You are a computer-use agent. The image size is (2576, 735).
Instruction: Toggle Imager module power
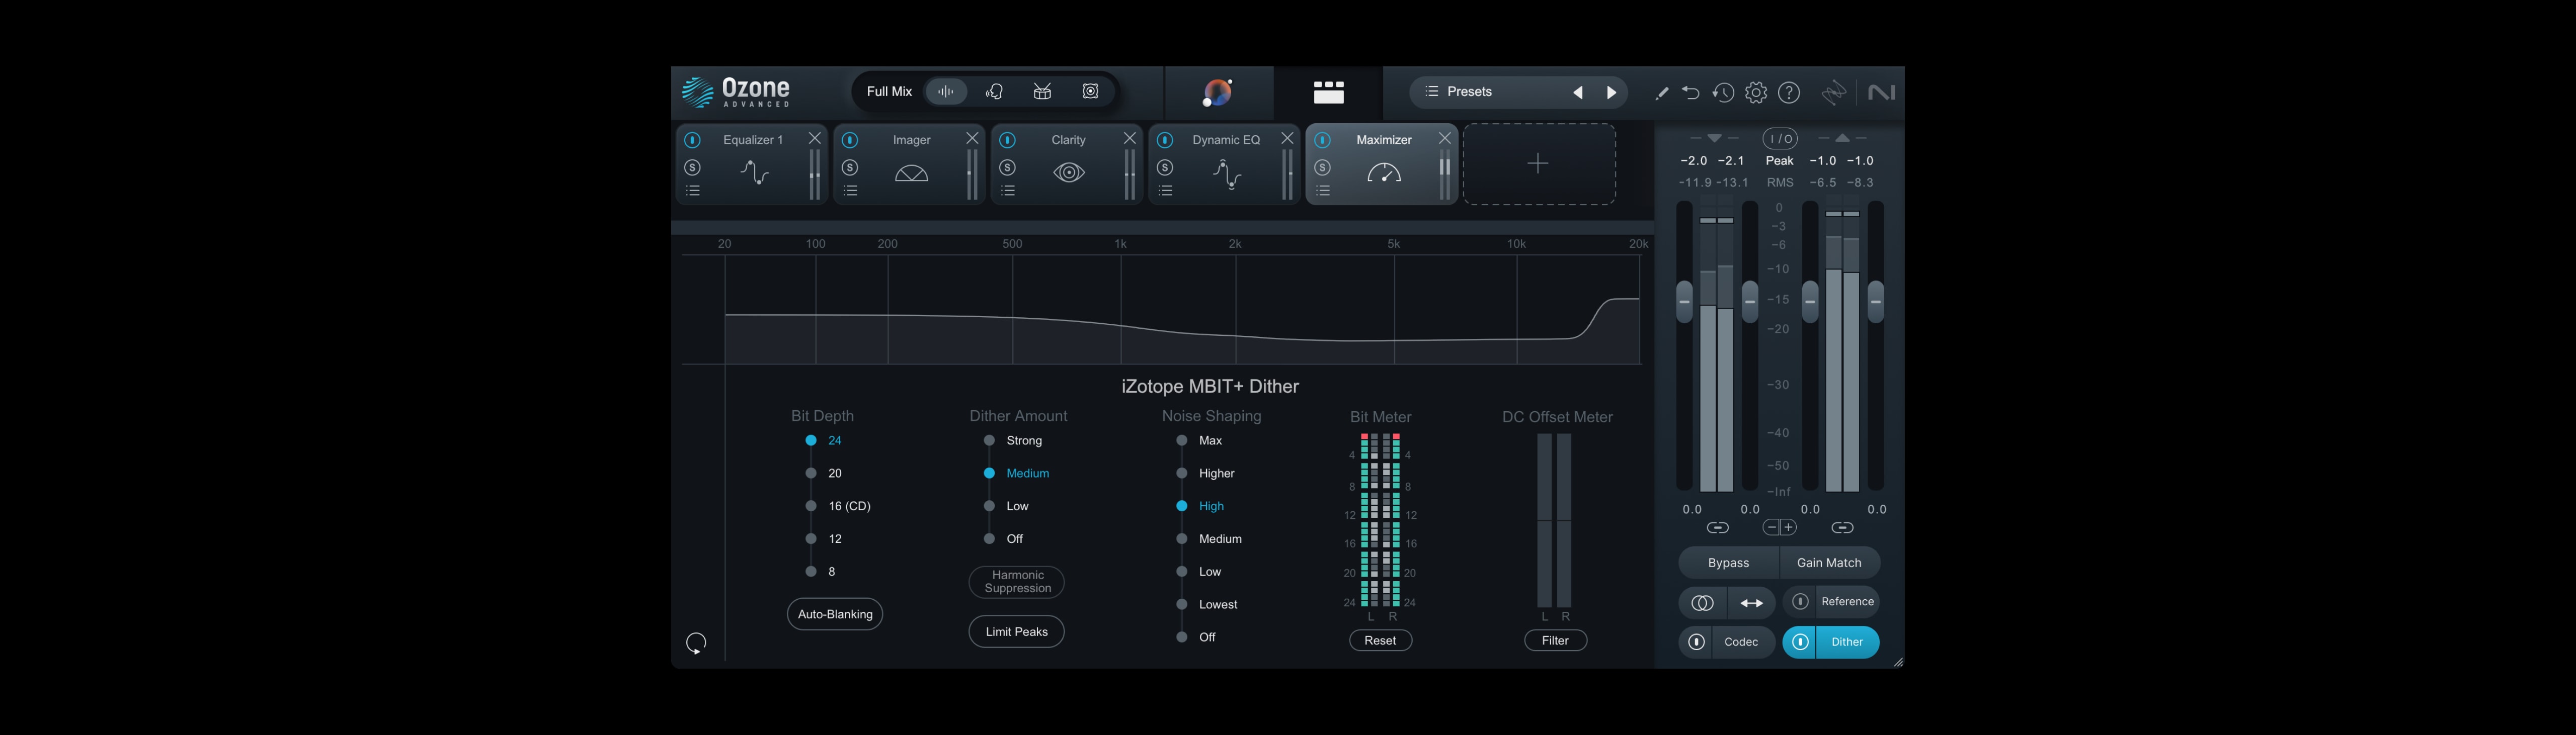(850, 140)
